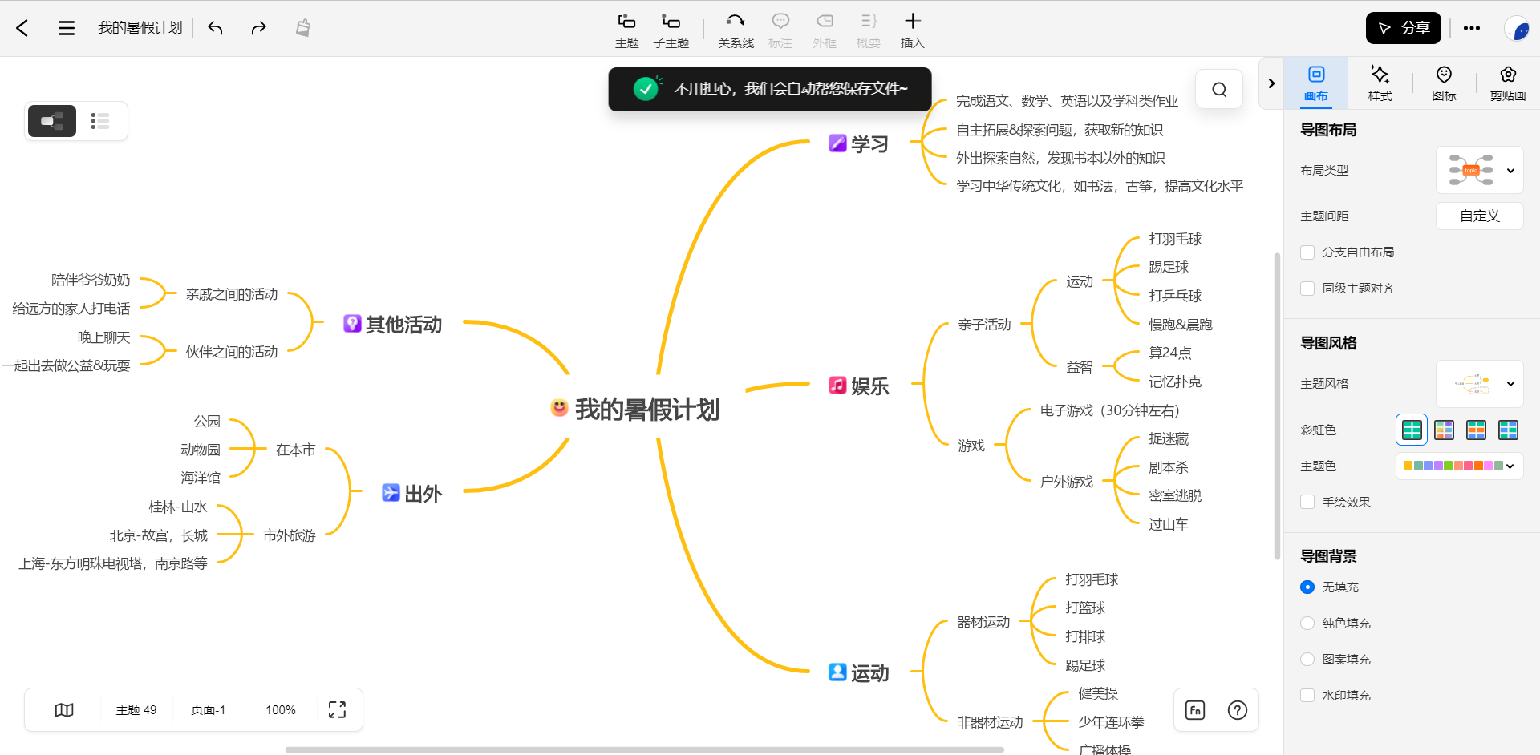
Task: Switch to the 画布 canvas tab
Action: 1316,83
